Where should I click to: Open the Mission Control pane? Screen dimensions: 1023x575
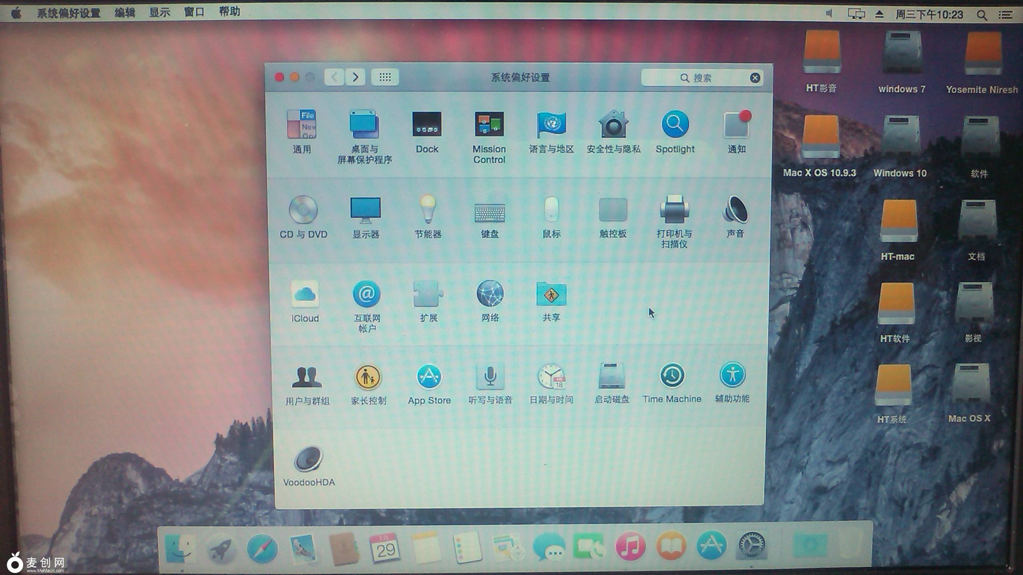[x=489, y=125]
